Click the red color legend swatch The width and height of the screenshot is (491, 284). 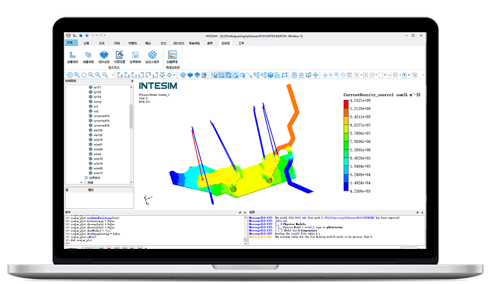346,104
